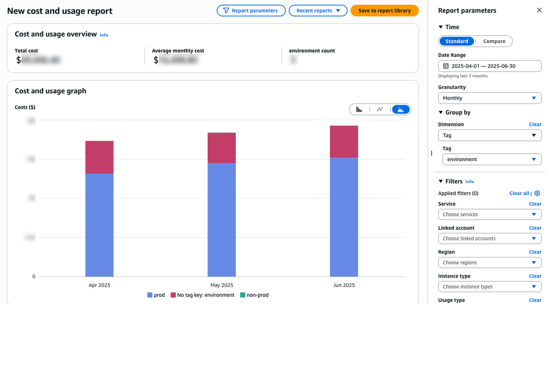Open filter settings gear icon

point(537,193)
